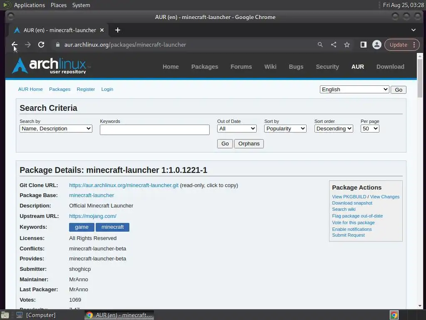
Task: Click the Orphans button
Action: [x=249, y=144]
